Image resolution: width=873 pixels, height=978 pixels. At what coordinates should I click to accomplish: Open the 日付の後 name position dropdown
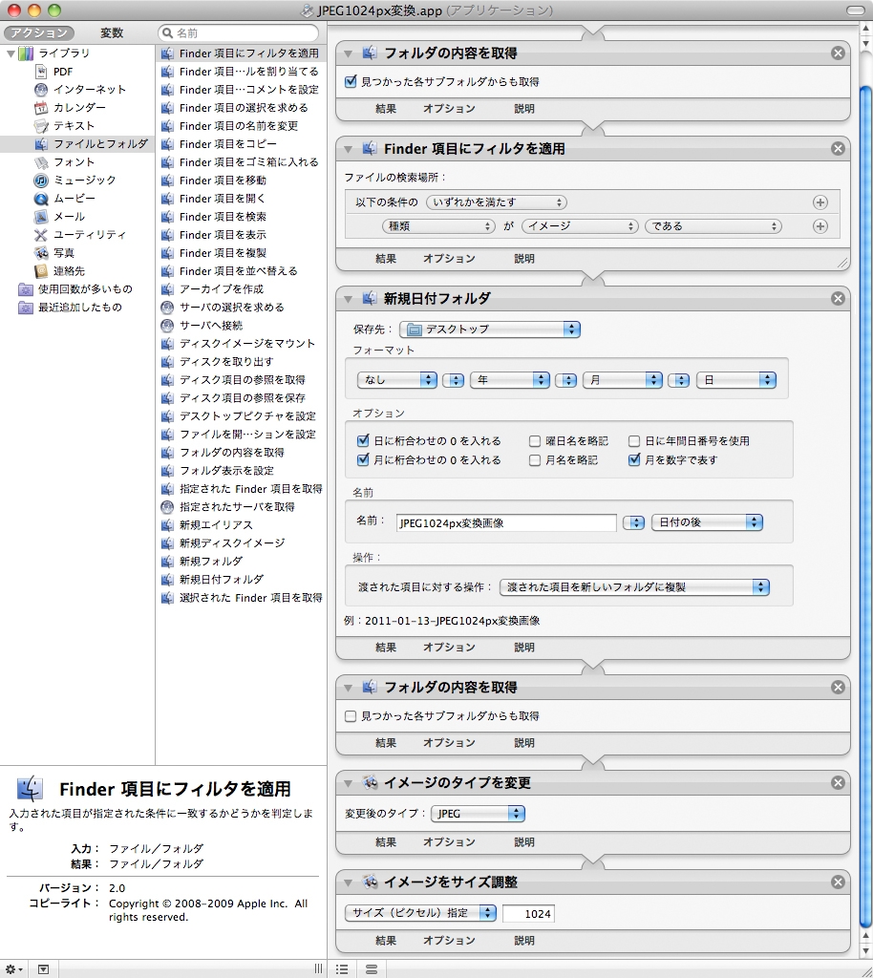[707, 522]
